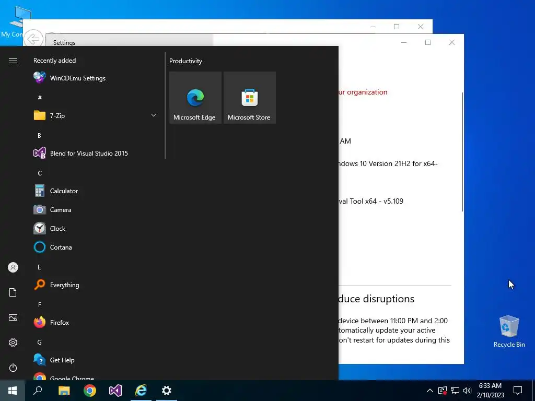Click the Productivity group title
The height and width of the screenshot is (401, 535).
coord(185,61)
